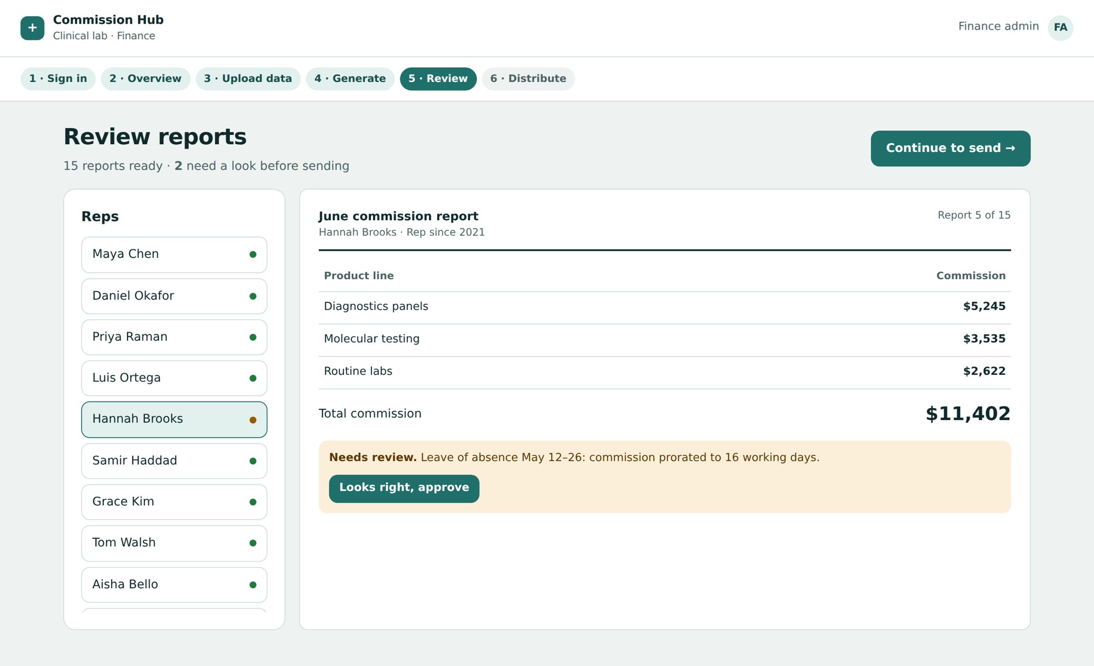Click the June commission report heading
This screenshot has width=1094, height=666.
(x=398, y=216)
